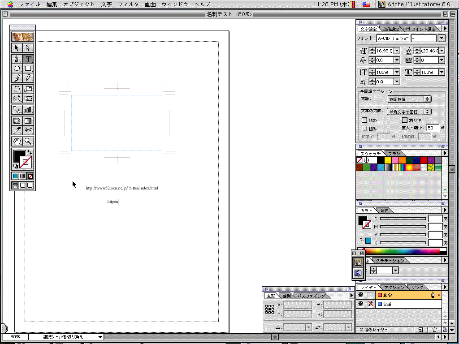The width and height of the screenshot is (459, 344).
Task: Expand the font size dropdown arrow
Action: click(397, 51)
